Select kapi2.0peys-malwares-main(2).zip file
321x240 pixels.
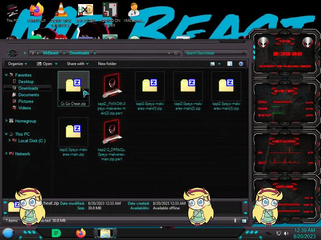pos(188,91)
